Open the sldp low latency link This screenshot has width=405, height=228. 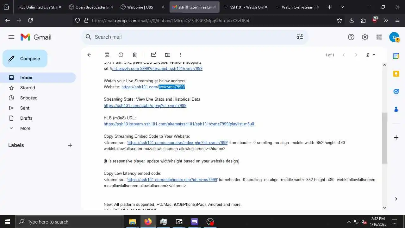click(172, 180)
